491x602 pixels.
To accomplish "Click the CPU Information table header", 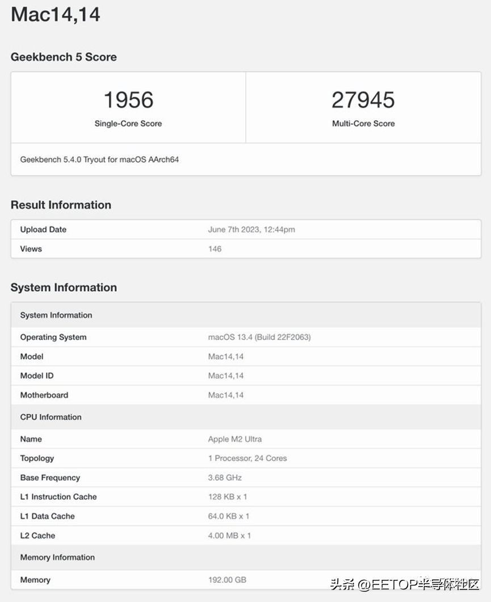I will [51, 417].
